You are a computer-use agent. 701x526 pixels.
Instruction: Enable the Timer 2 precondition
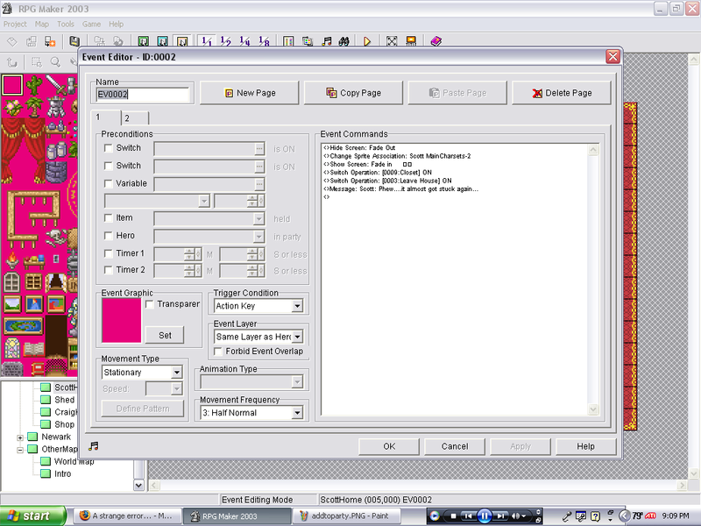click(108, 270)
